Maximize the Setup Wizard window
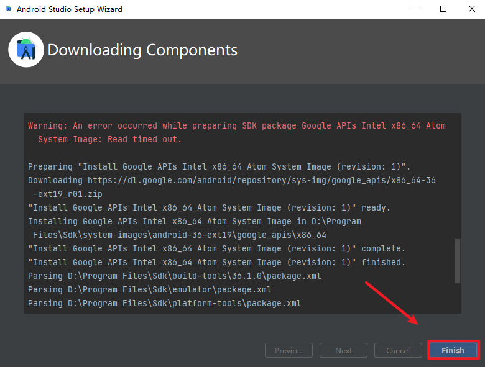This screenshot has height=367, width=485. pos(443,9)
